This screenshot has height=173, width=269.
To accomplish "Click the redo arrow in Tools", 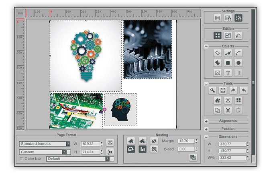I will 233,91.
